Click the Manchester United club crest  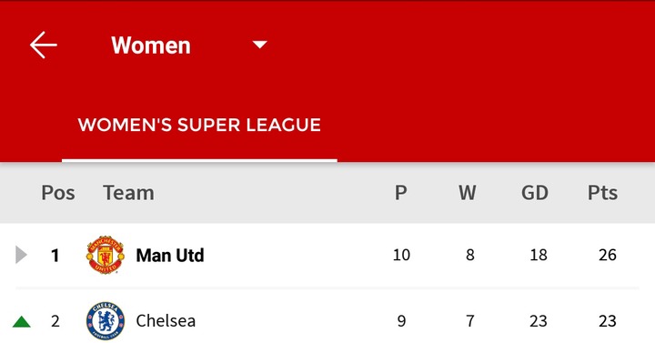[x=106, y=255]
